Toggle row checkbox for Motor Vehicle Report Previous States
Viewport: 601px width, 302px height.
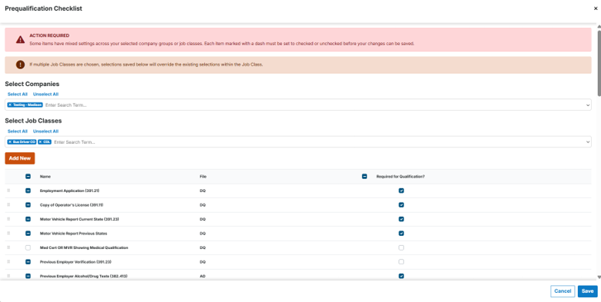(x=28, y=233)
